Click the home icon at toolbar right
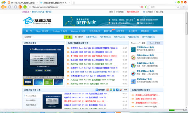188x113 pixels. pyautogui.click(x=184, y=7)
